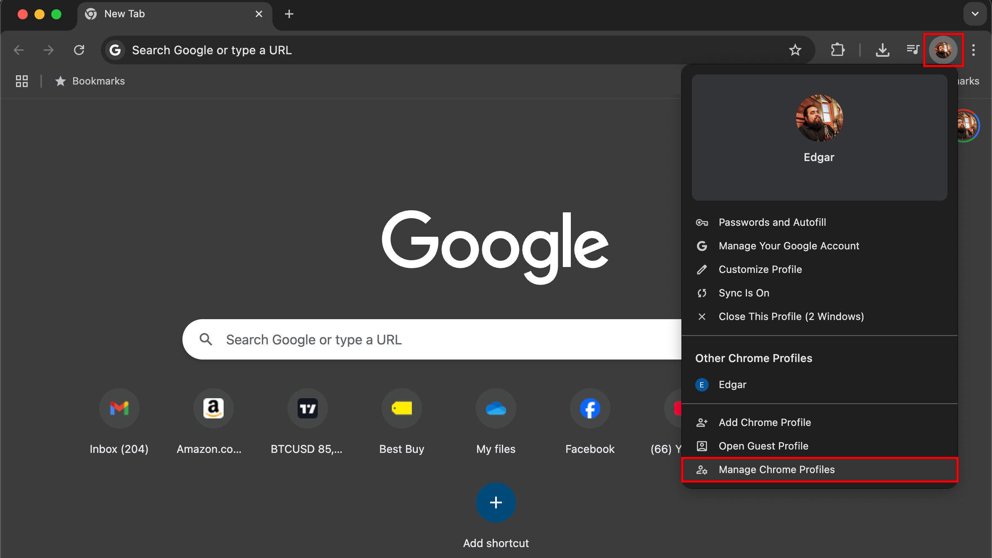Bookmark this tab with star icon
Screen dimensions: 992x558
(x=795, y=50)
